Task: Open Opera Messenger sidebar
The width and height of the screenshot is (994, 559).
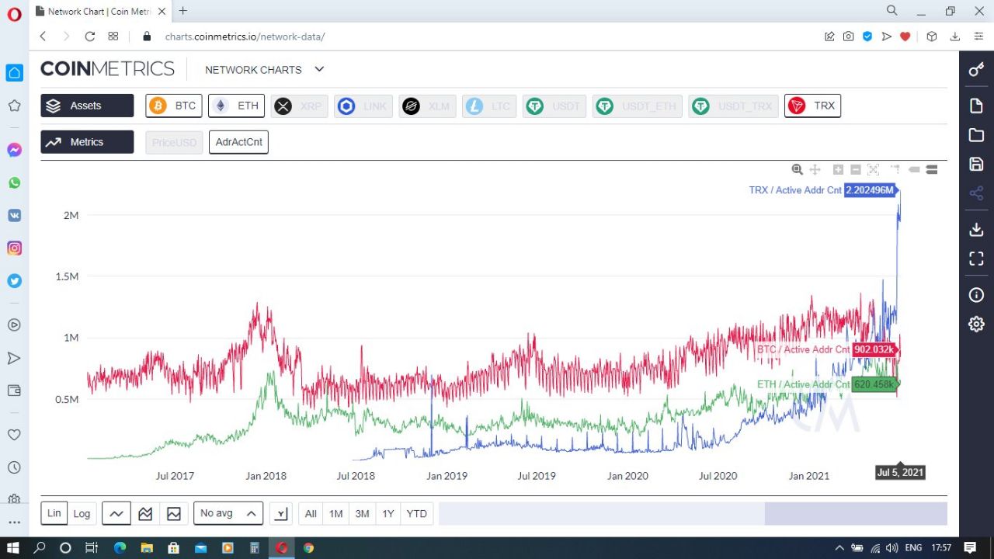Action: tap(14, 150)
